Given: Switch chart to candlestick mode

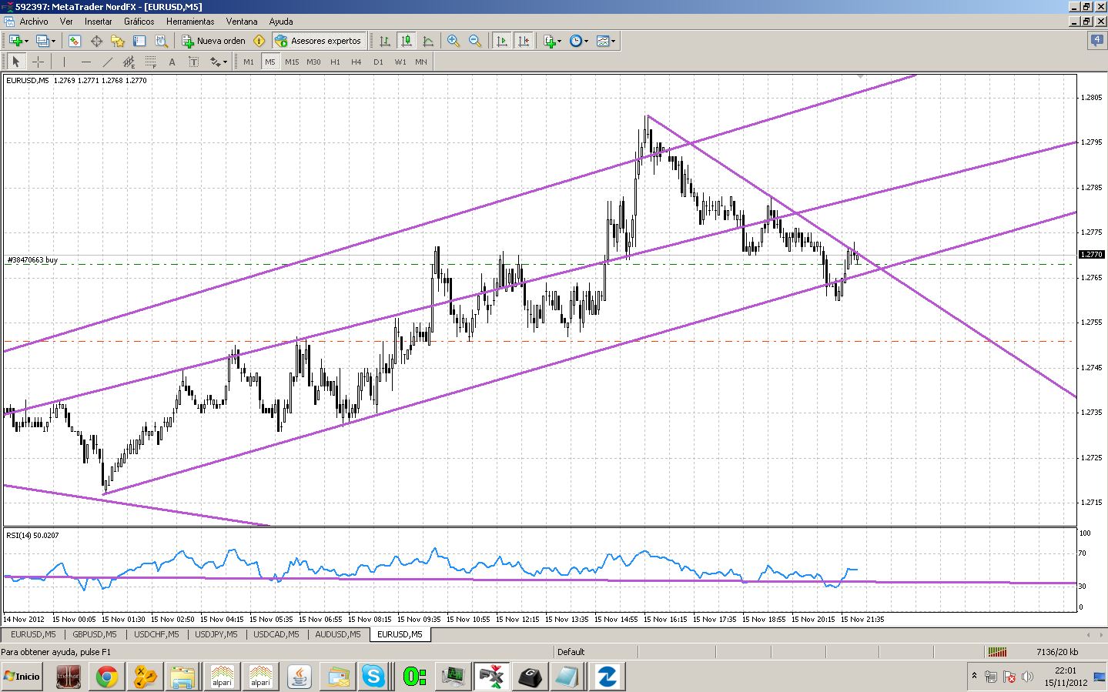Looking at the screenshot, I should [x=406, y=41].
